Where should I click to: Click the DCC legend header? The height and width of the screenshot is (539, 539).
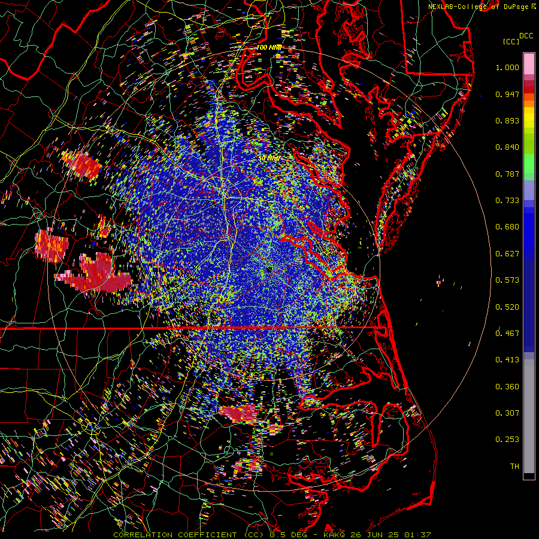pos(526,36)
